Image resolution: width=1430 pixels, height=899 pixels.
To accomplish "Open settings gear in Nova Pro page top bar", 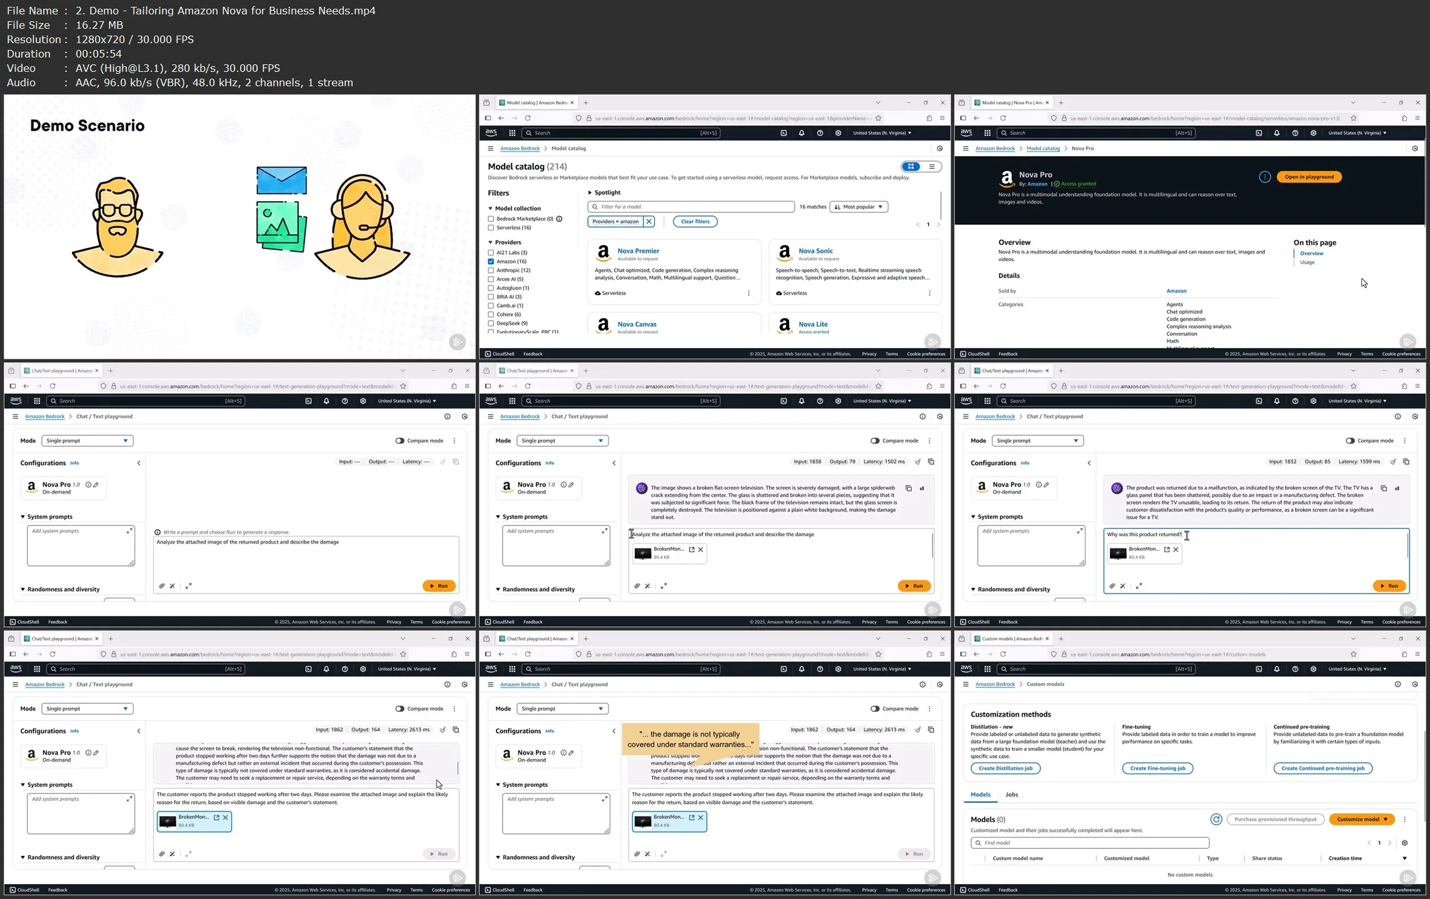I will pos(1313,133).
